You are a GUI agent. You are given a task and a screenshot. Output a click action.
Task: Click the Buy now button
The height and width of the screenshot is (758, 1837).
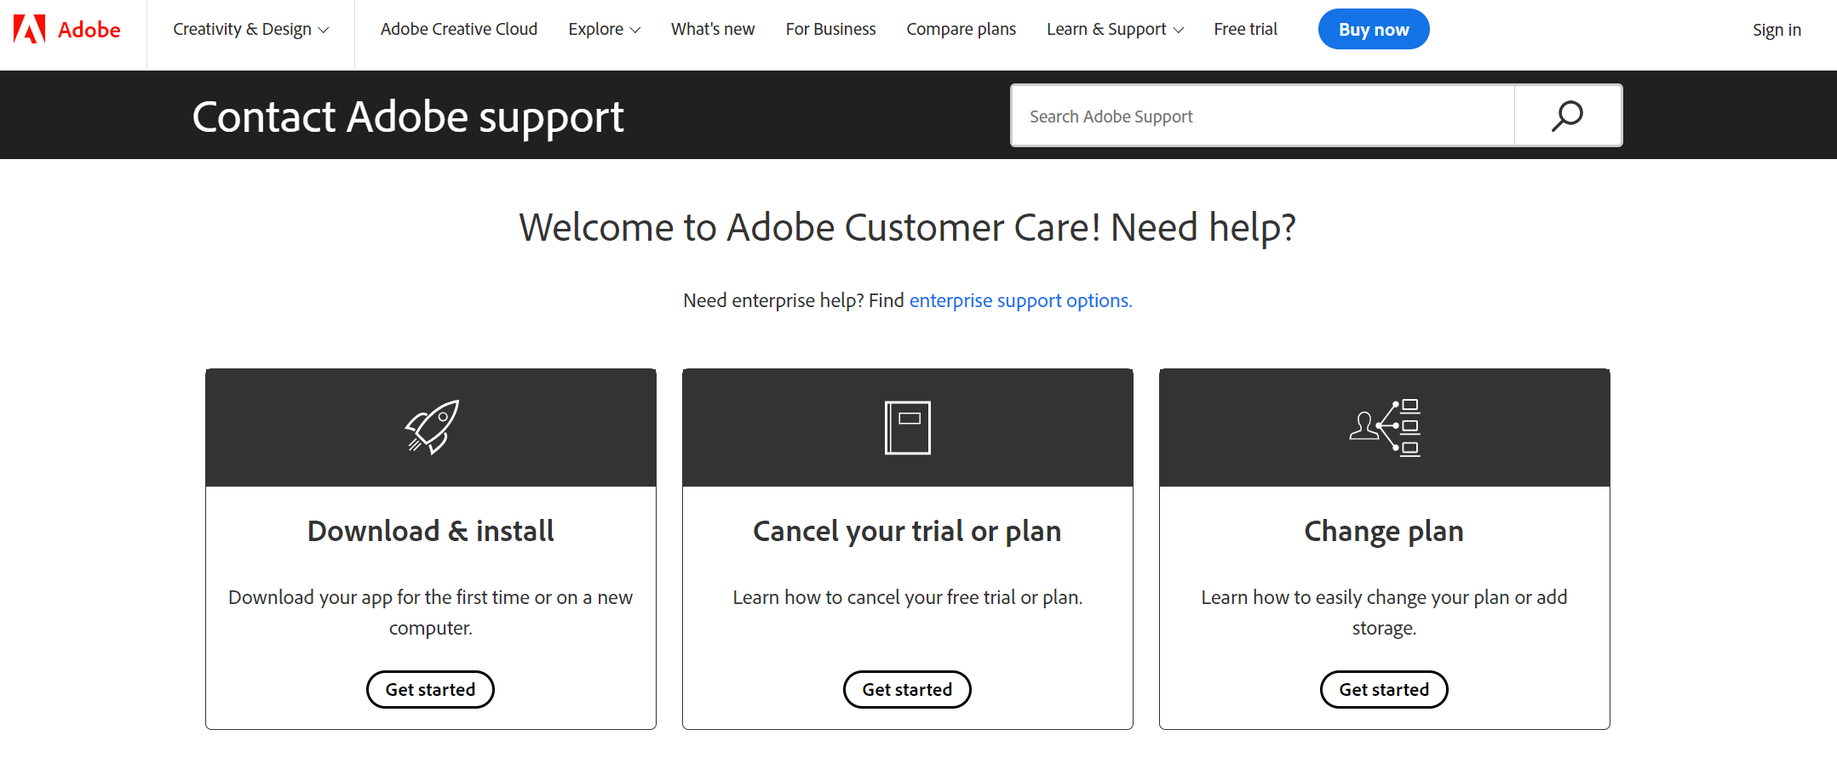point(1373,29)
